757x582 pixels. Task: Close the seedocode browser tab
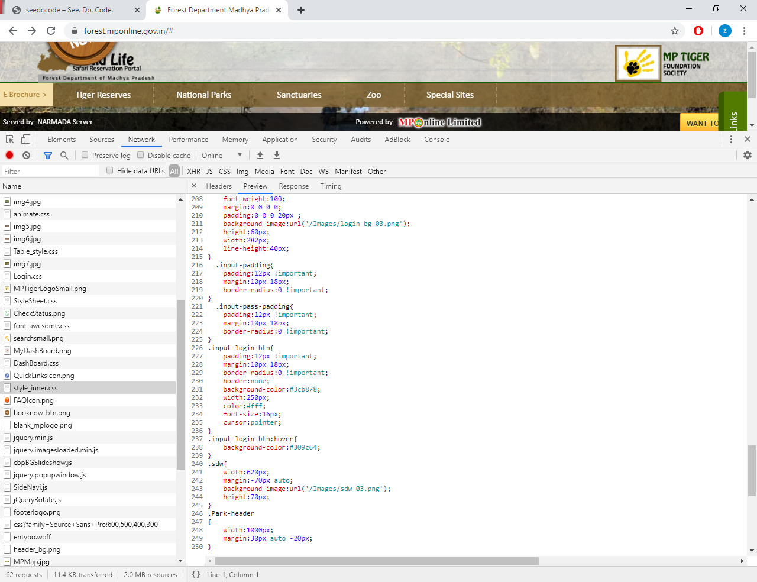[x=137, y=10]
